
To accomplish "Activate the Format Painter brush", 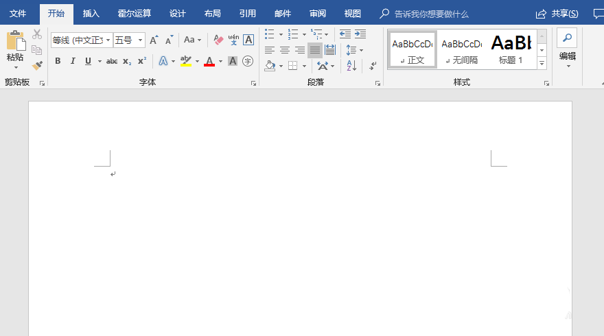I will [x=37, y=66].
